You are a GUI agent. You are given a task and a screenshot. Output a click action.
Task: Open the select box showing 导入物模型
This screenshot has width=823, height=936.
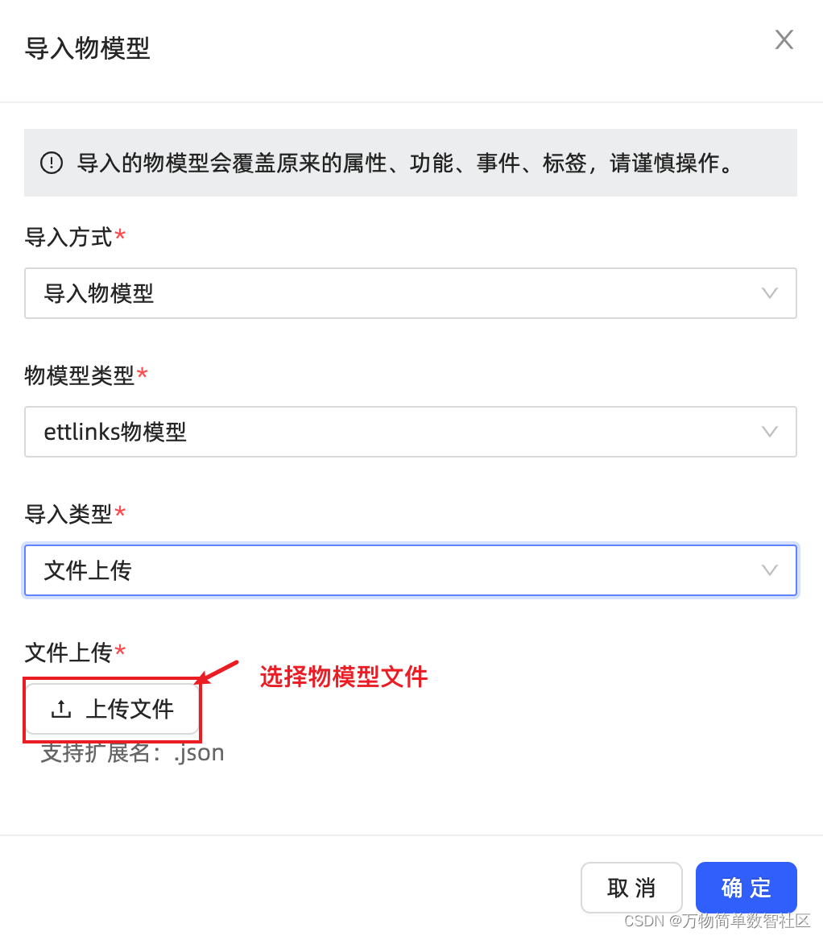click(x=411, y=293)
